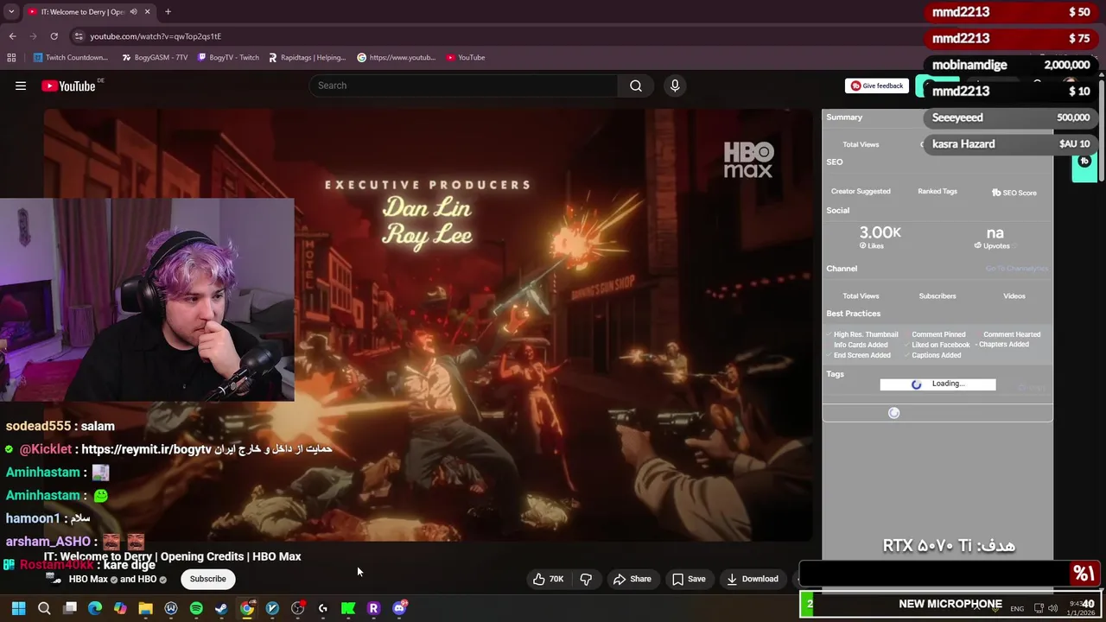Click the Subscribers label under Channel
Image resolution: width=1106 pixels, height=622 pixels.
(938, 296)
